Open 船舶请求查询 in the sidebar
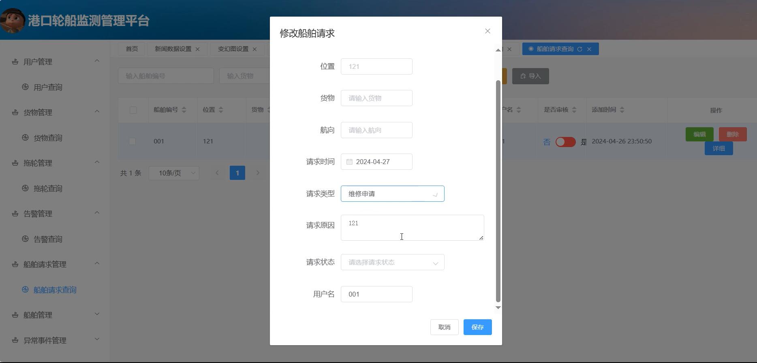The image size is (757, 363). pyautogui.click(x=55, y=290)
